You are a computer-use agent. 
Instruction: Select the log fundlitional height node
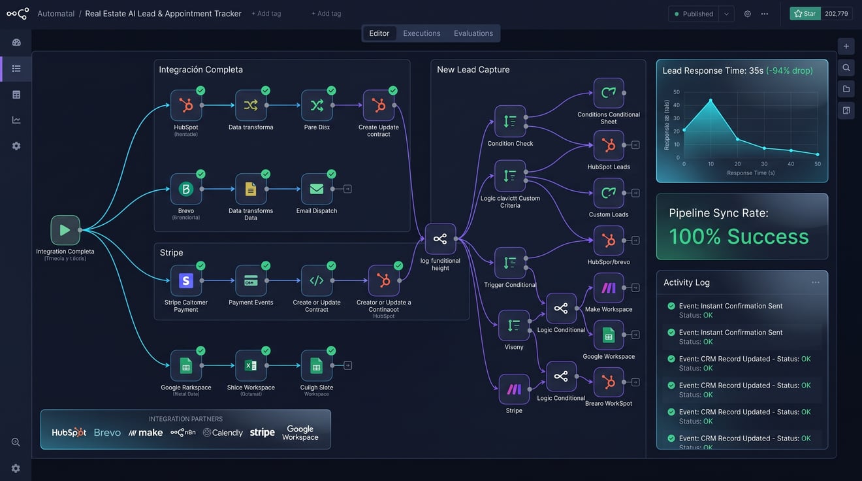[x=440, y=239]
